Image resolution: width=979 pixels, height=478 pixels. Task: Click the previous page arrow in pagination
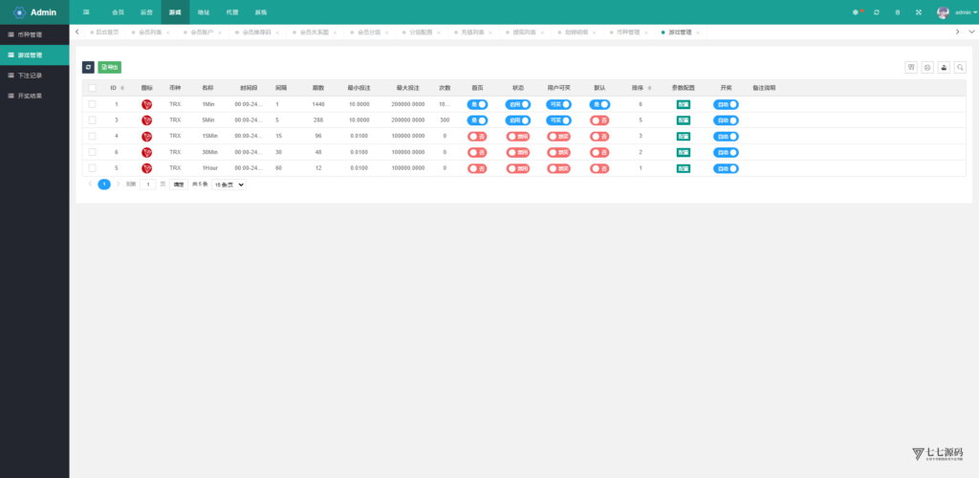tap(90, 185)
